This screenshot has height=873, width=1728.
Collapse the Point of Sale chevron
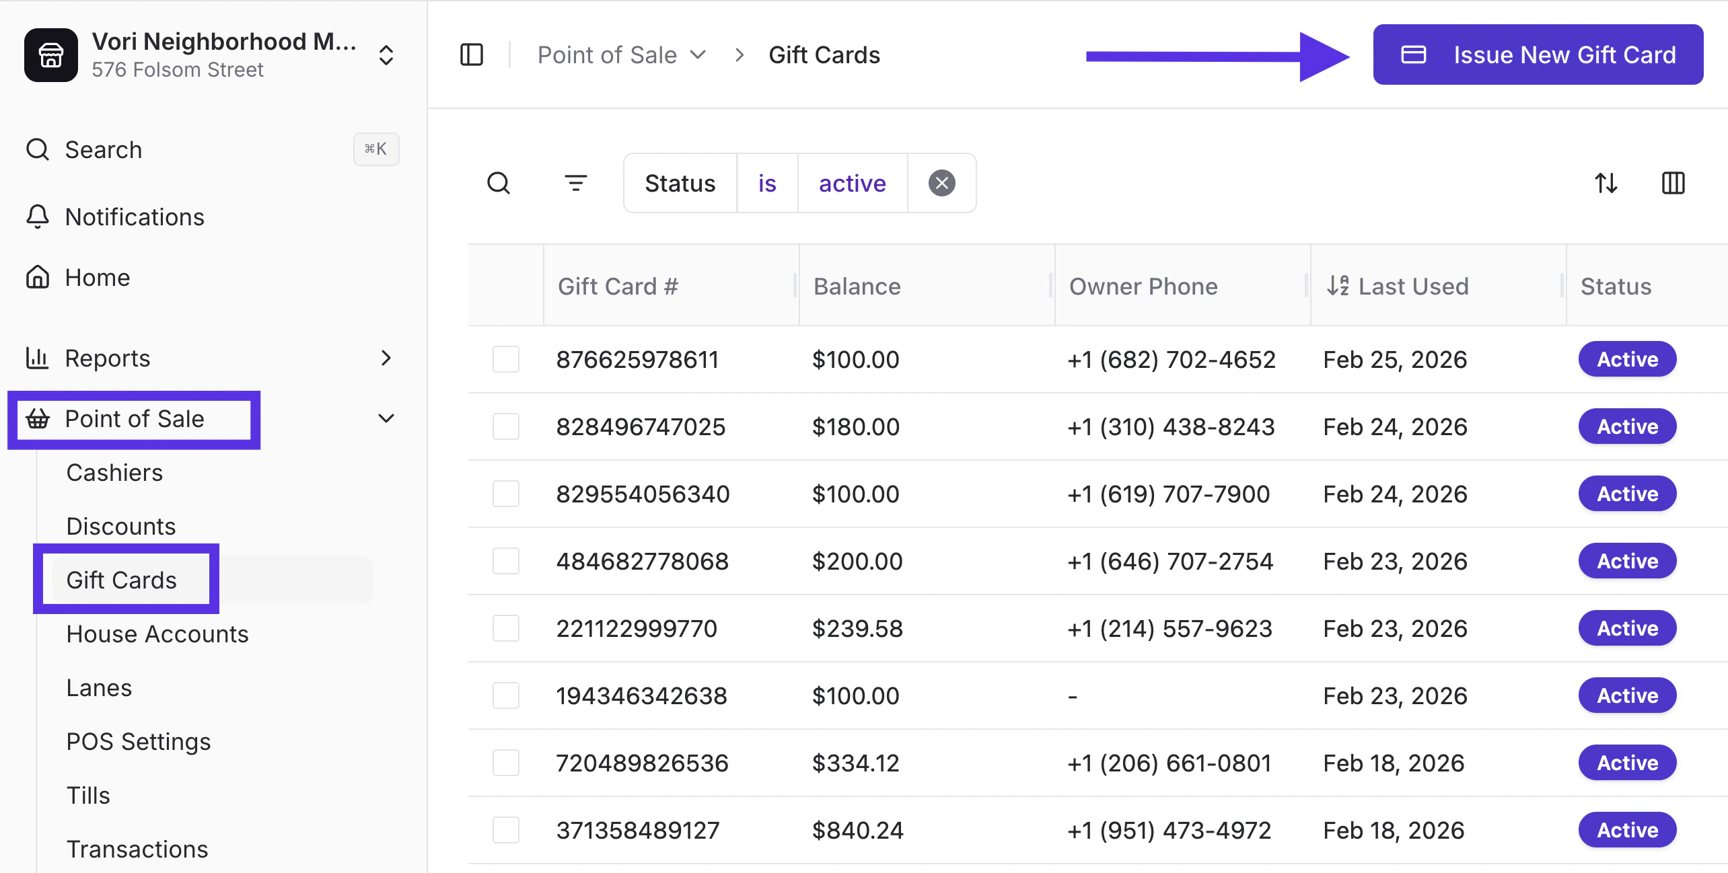pyautogui.click(x=386, y=418)
